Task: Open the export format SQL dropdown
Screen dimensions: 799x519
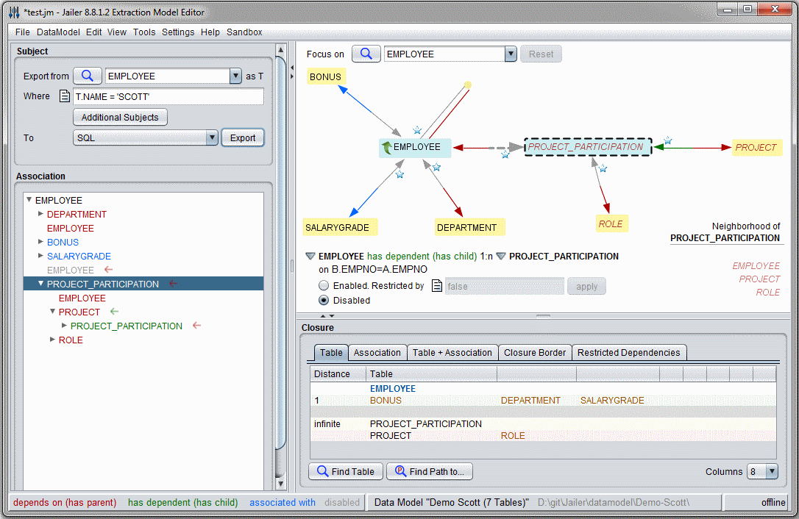Action: (x=212, y=137)
